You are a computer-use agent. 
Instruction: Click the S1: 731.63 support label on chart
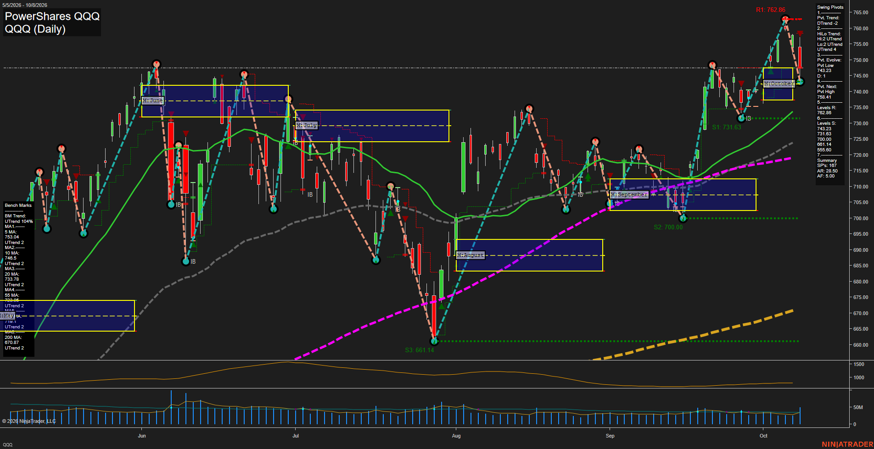727,127
